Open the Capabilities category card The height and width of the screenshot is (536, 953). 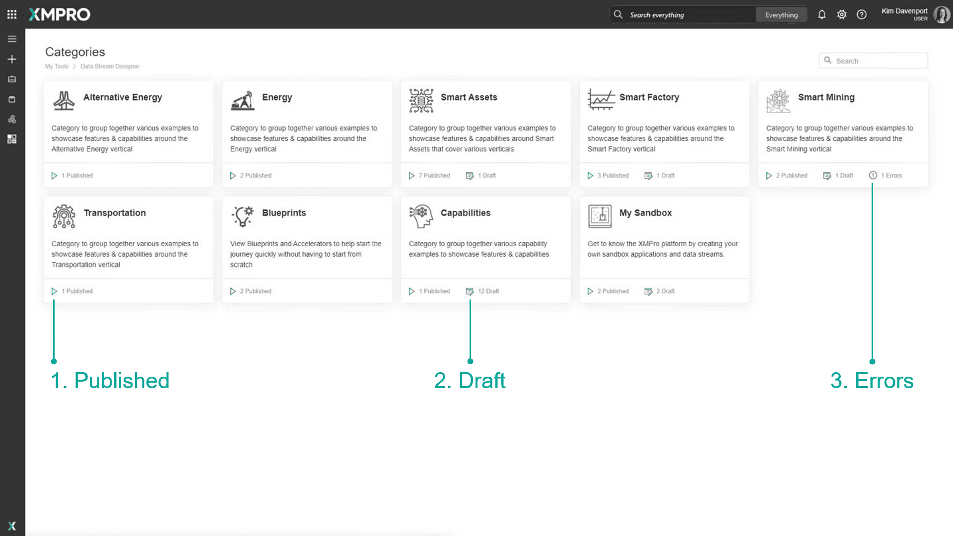(x=485, y=238)
